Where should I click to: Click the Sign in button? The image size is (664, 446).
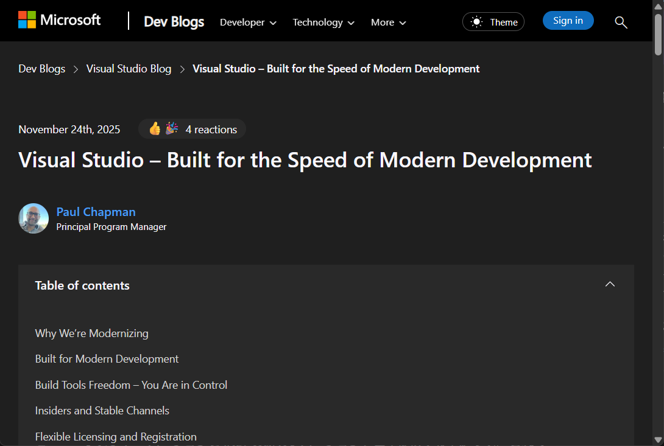568,20
